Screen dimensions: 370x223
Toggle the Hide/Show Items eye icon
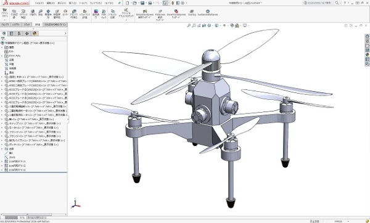tap(224, 25)
